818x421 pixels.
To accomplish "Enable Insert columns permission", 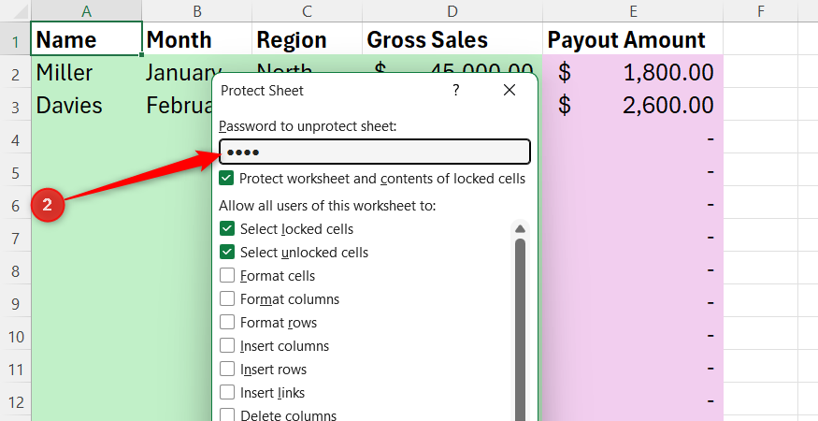I will tap(227, 346).
